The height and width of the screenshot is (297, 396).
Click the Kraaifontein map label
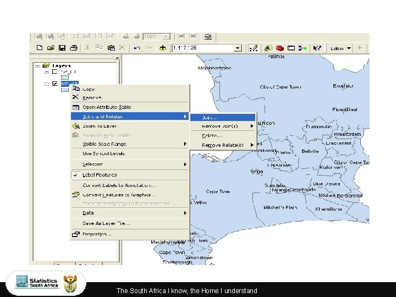coord(347,134)
